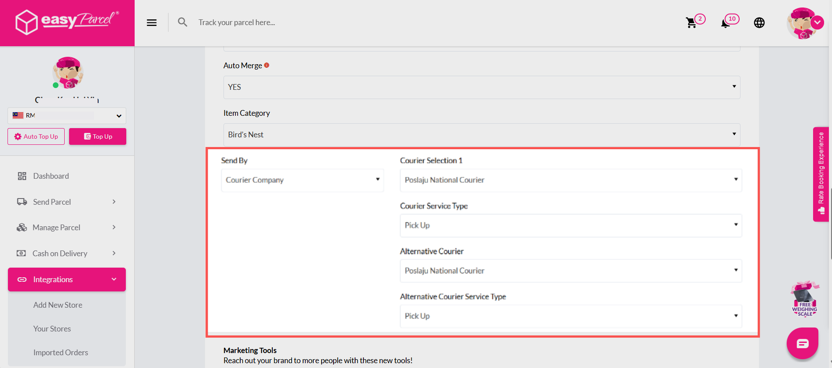This screenshot has height=368, width=832.
Task: Open the notifications bell
Action: click(726, 23)
